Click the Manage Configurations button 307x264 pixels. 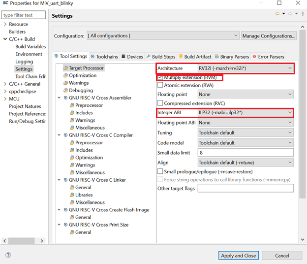pyautogui.click(x=269, y=36)
